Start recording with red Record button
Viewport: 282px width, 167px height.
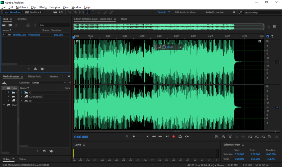(x=173, y=137)
